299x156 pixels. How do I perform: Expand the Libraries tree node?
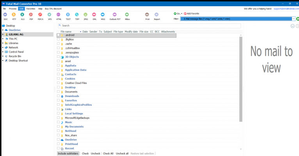[x=3, y=43]
